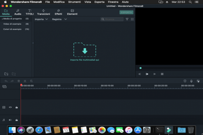Open the Modifica menu

pyautogui.click(x=59, y=2)
